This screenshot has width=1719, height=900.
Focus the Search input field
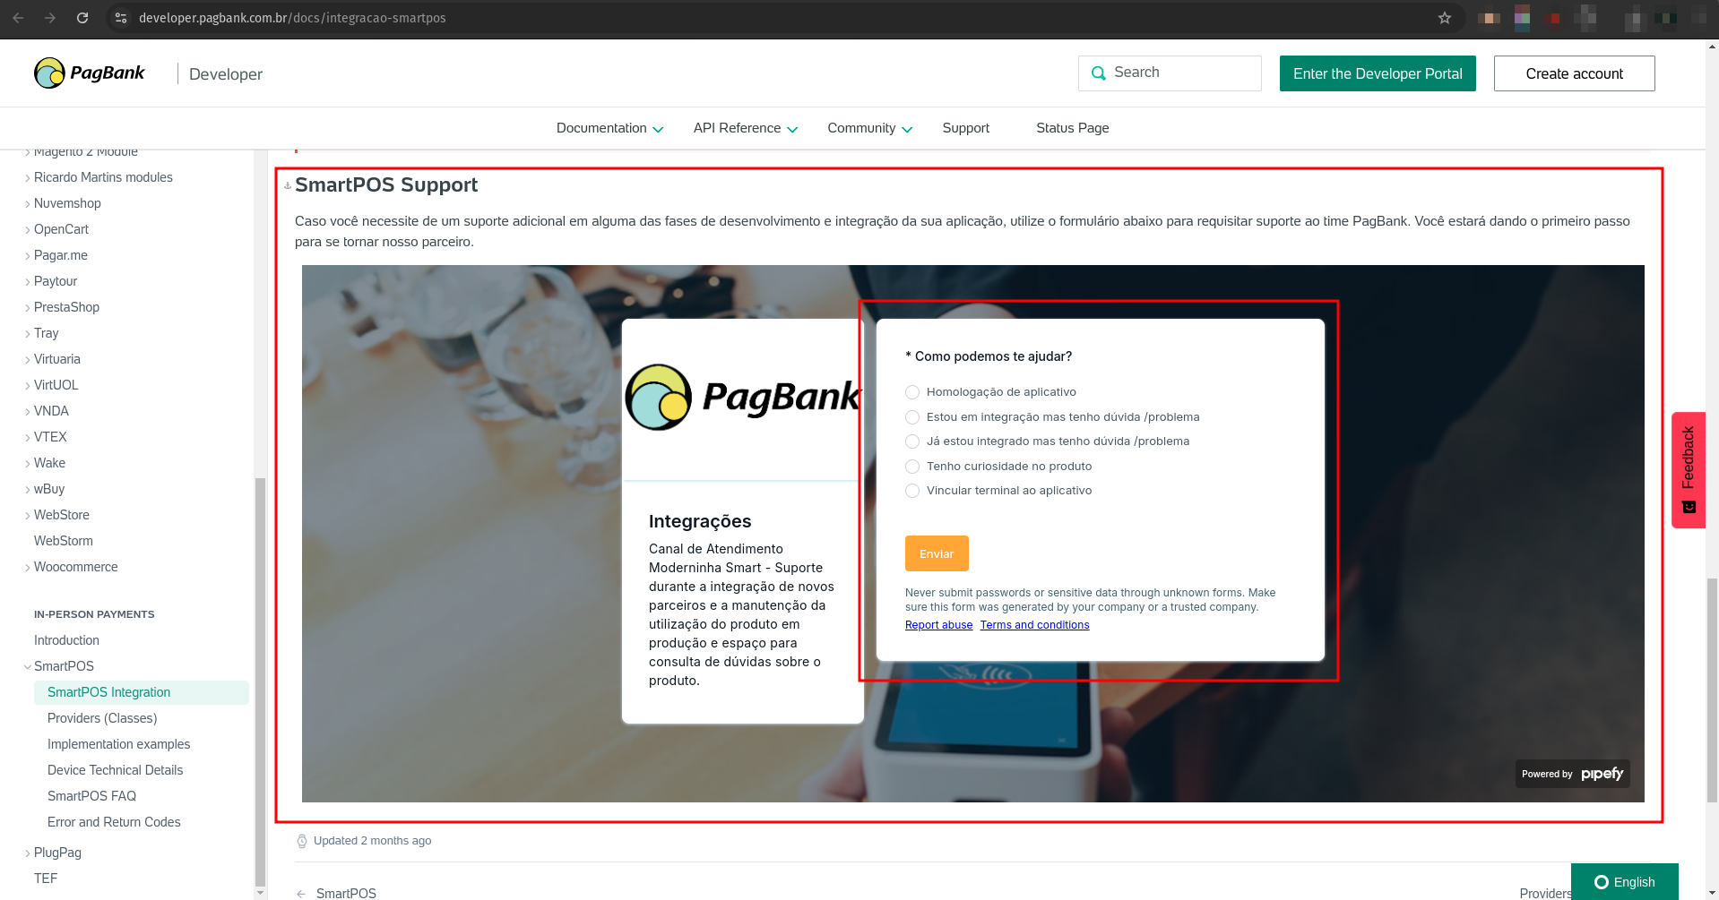point(1170,73)
